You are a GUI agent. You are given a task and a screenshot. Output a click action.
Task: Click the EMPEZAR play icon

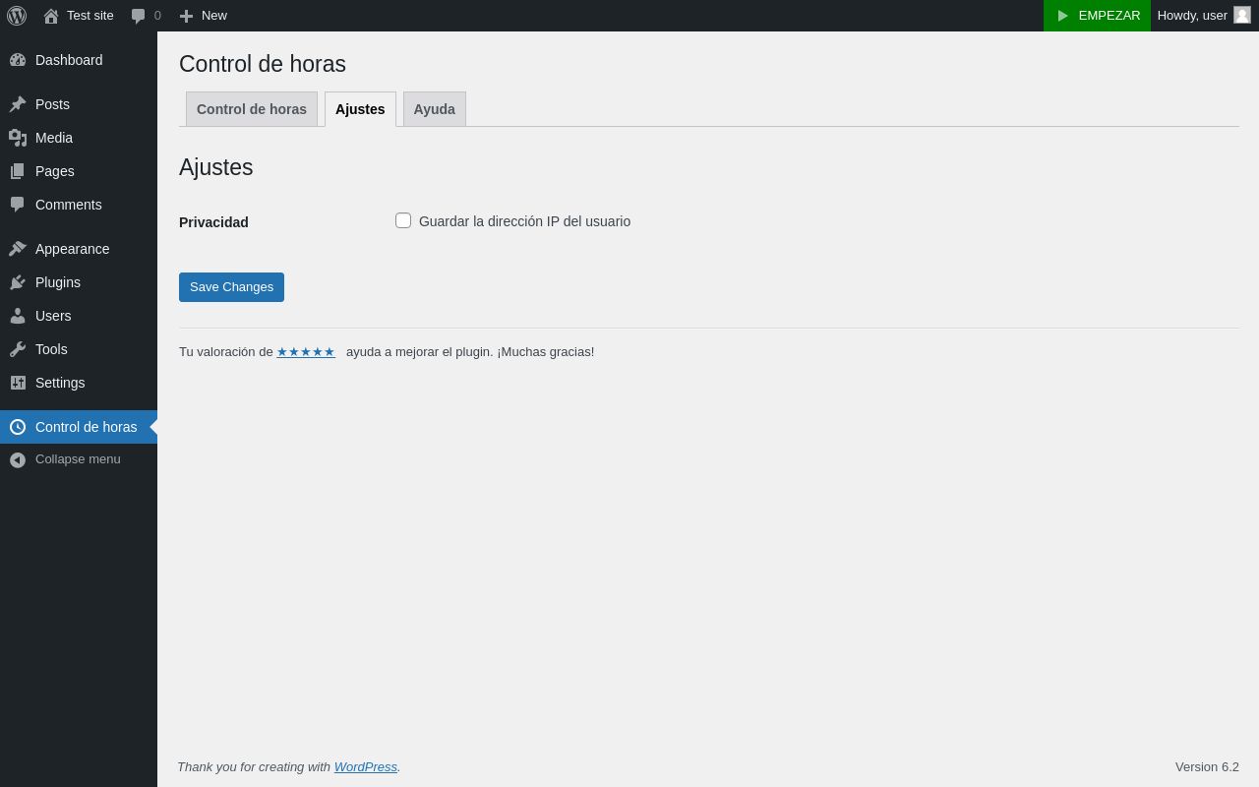pos(1063,16)
